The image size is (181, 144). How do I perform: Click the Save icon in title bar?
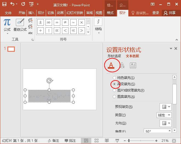tap(4, 4)
